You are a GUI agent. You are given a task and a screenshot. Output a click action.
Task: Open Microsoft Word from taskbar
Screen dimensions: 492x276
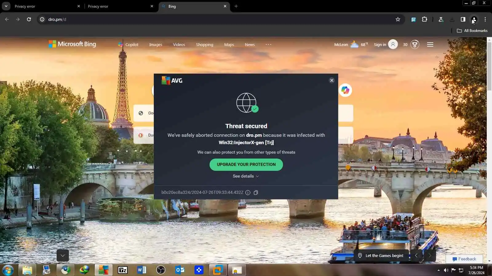click(x=142, y=270)
